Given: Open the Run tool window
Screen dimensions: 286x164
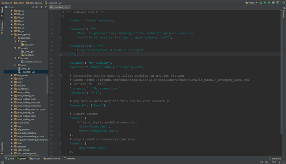Looking at the screenshot, I should point(22,159).
